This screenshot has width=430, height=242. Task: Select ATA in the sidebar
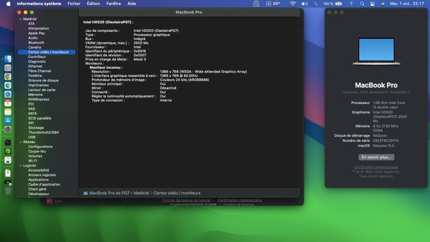(31, 24)
